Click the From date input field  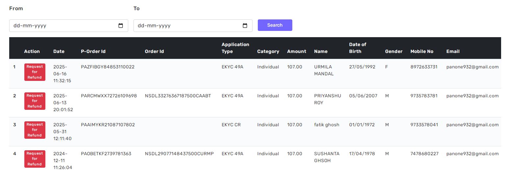[62, 26]
